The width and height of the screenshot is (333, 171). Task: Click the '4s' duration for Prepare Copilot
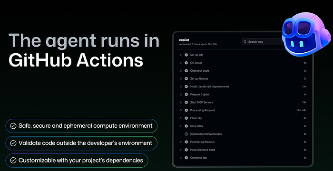tap(305, 95)
